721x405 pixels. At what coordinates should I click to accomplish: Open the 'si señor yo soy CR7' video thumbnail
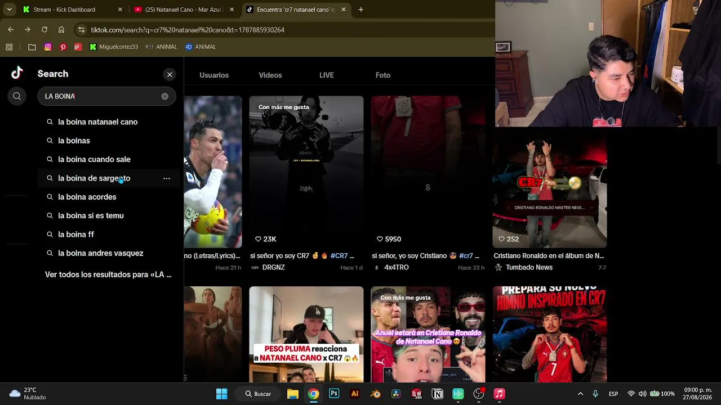point(306,172)
